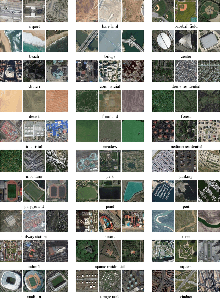Click the 'meadow' label
The image size is (220, 299).
110,147
